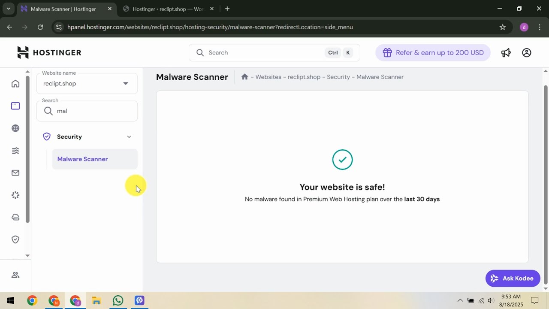Open a new browser tab
This screenshot has width=549, height=309.
(x=227, y=9)
